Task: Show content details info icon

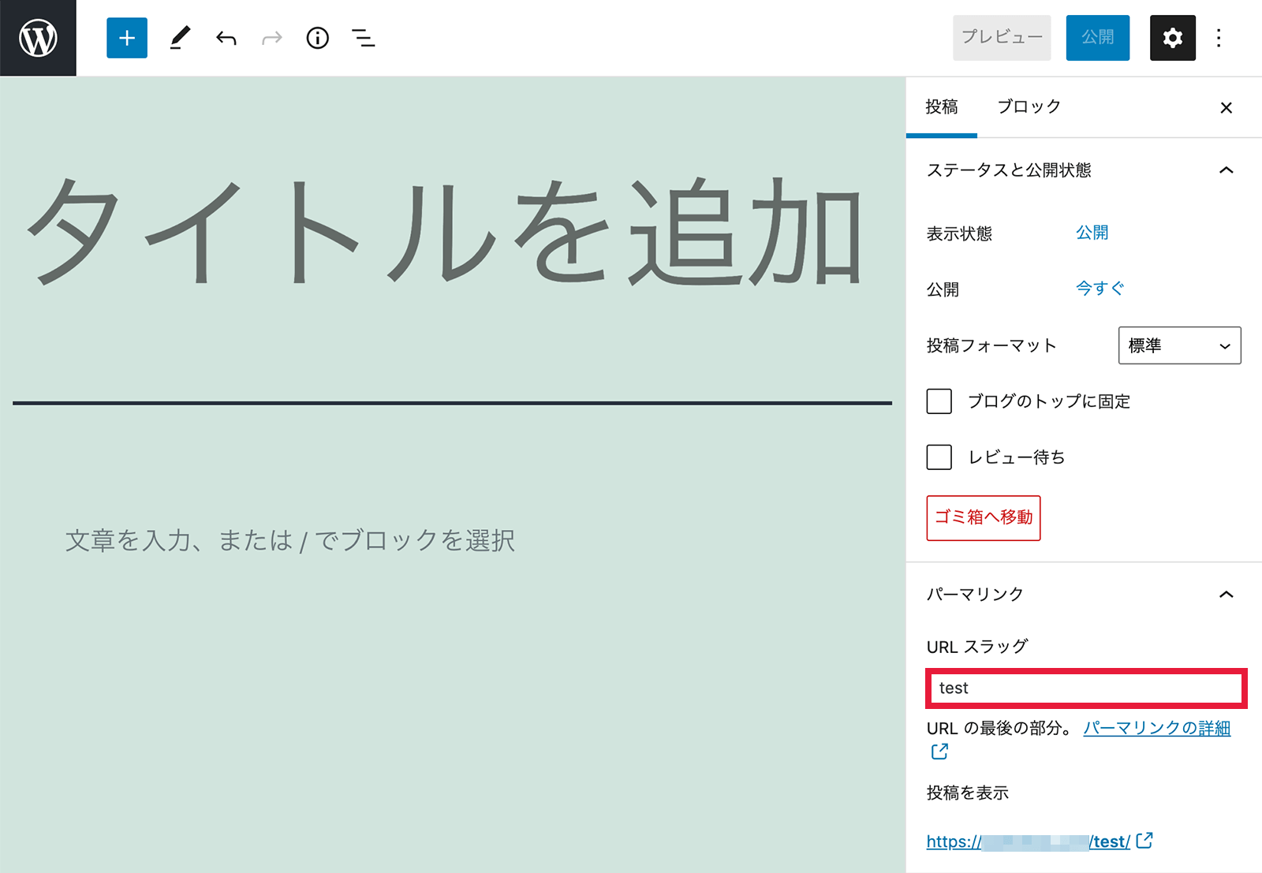Action: point(318,38)
